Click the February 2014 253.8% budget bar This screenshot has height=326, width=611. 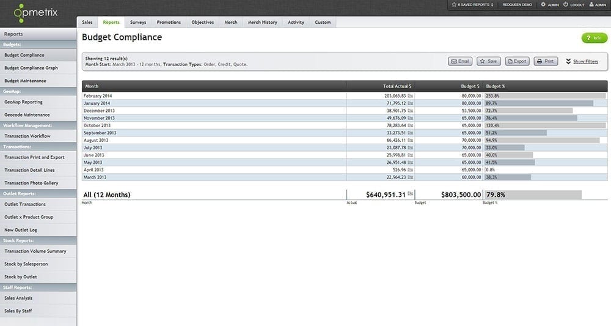(545, 96)
